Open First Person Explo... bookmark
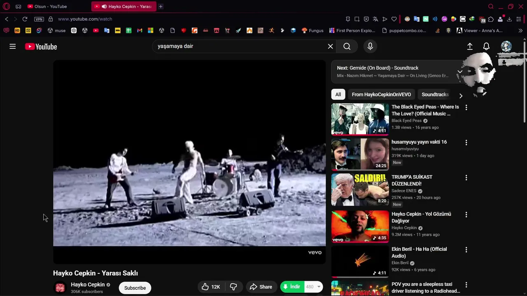527x296 pixels. (x=352, y=30)
